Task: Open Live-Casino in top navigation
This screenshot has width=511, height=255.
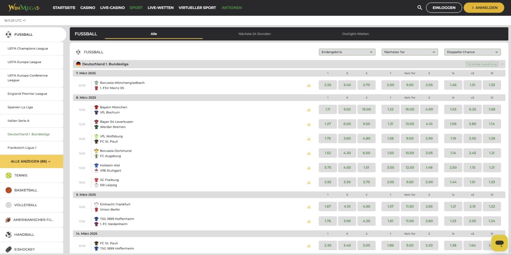Action: [112, 8]
